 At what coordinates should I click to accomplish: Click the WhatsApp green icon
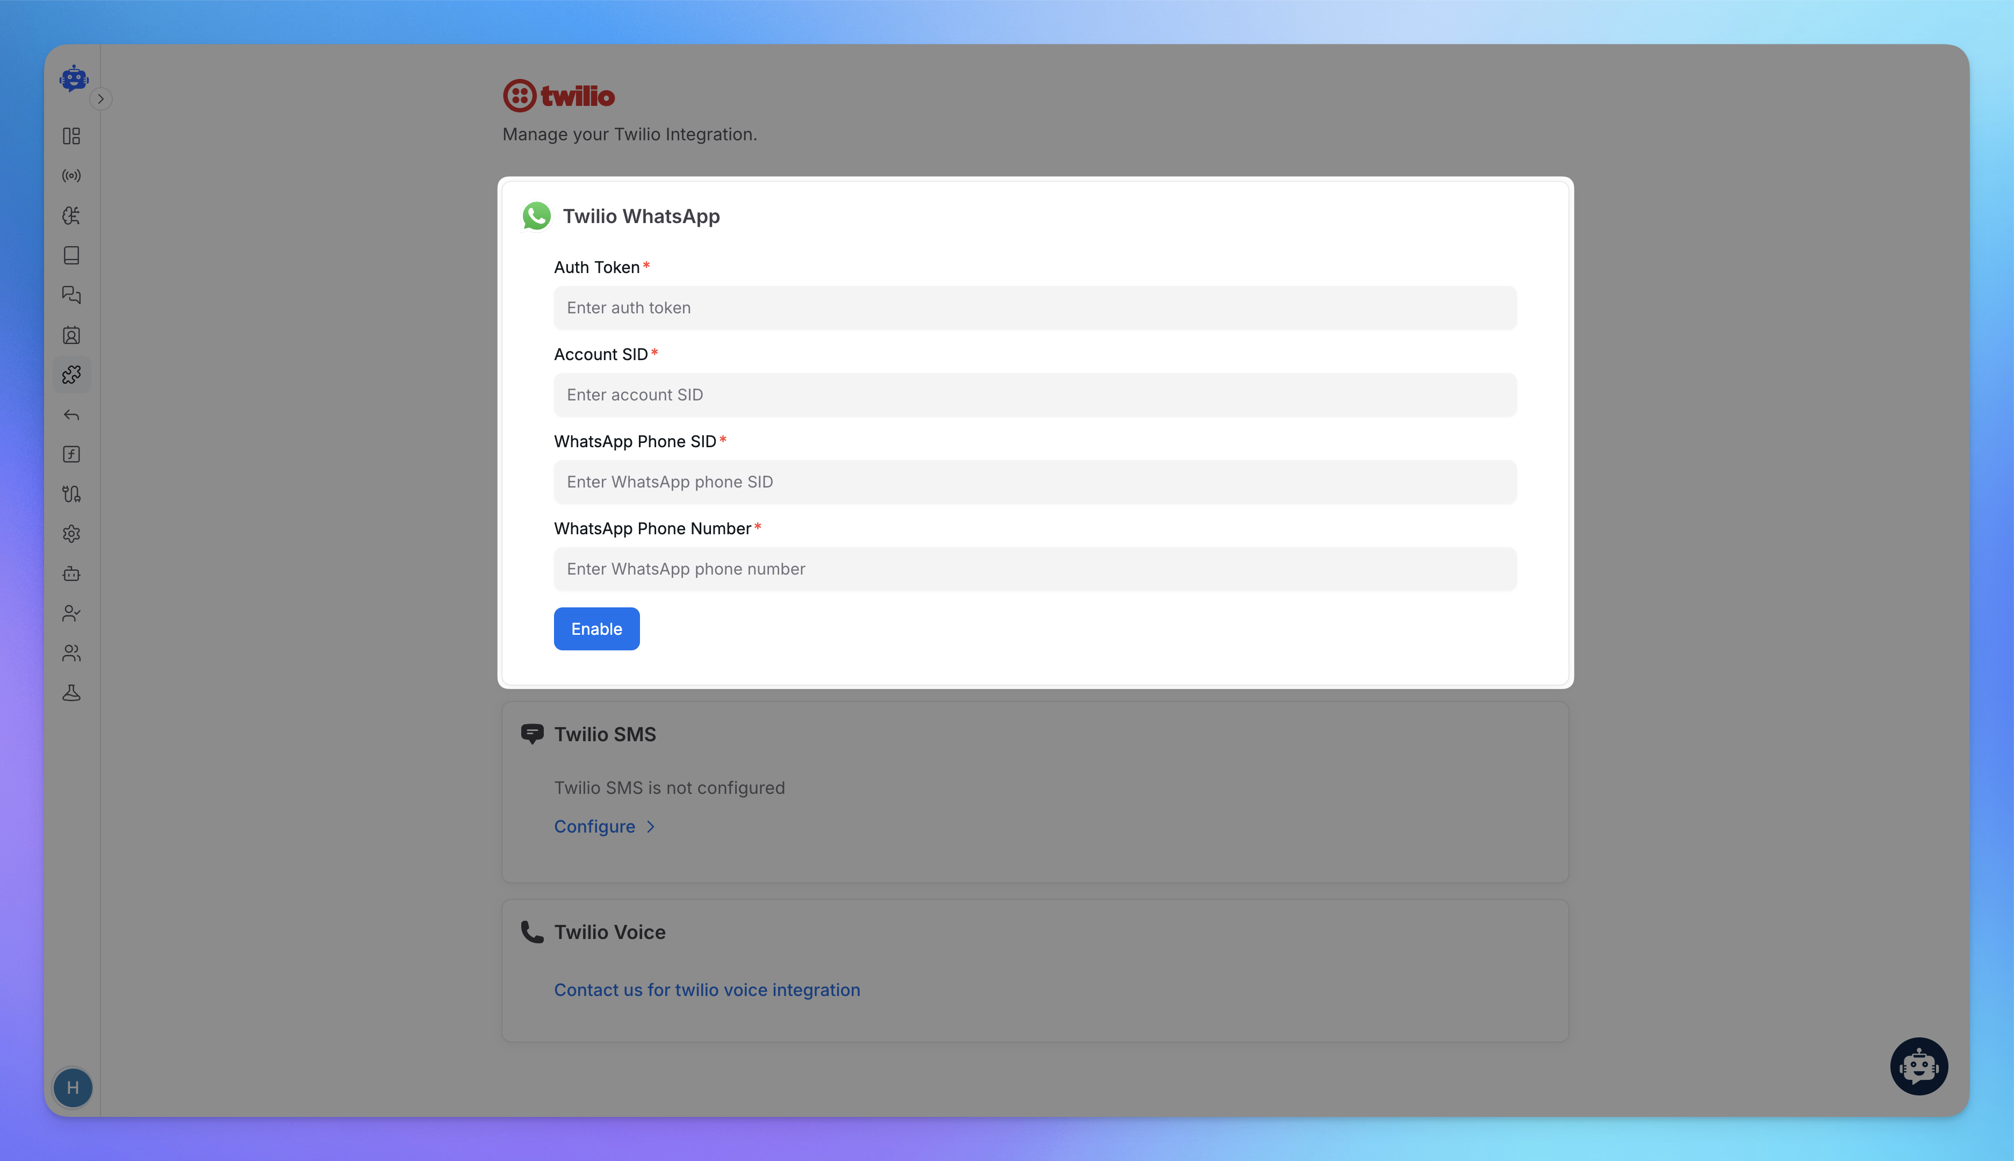pos(536,216)
